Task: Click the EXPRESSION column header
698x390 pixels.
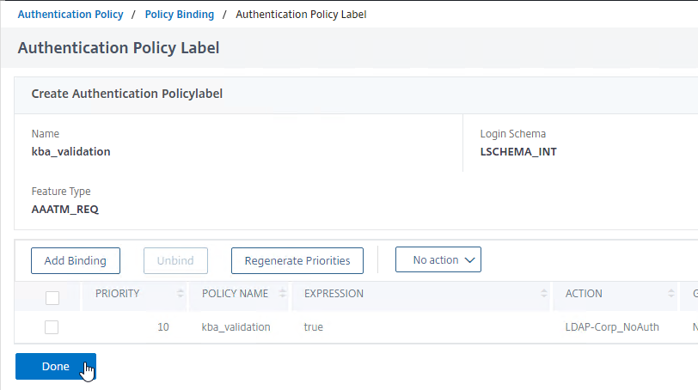Action: pyautogui.click(x=334, y=294)
